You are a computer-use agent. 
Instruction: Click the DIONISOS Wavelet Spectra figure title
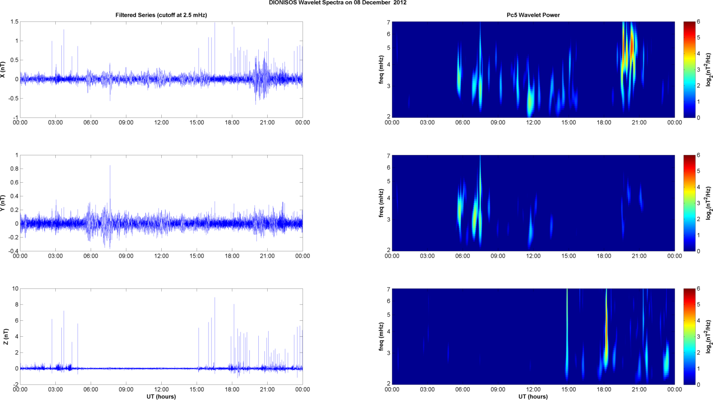click(x=338, y=3)
